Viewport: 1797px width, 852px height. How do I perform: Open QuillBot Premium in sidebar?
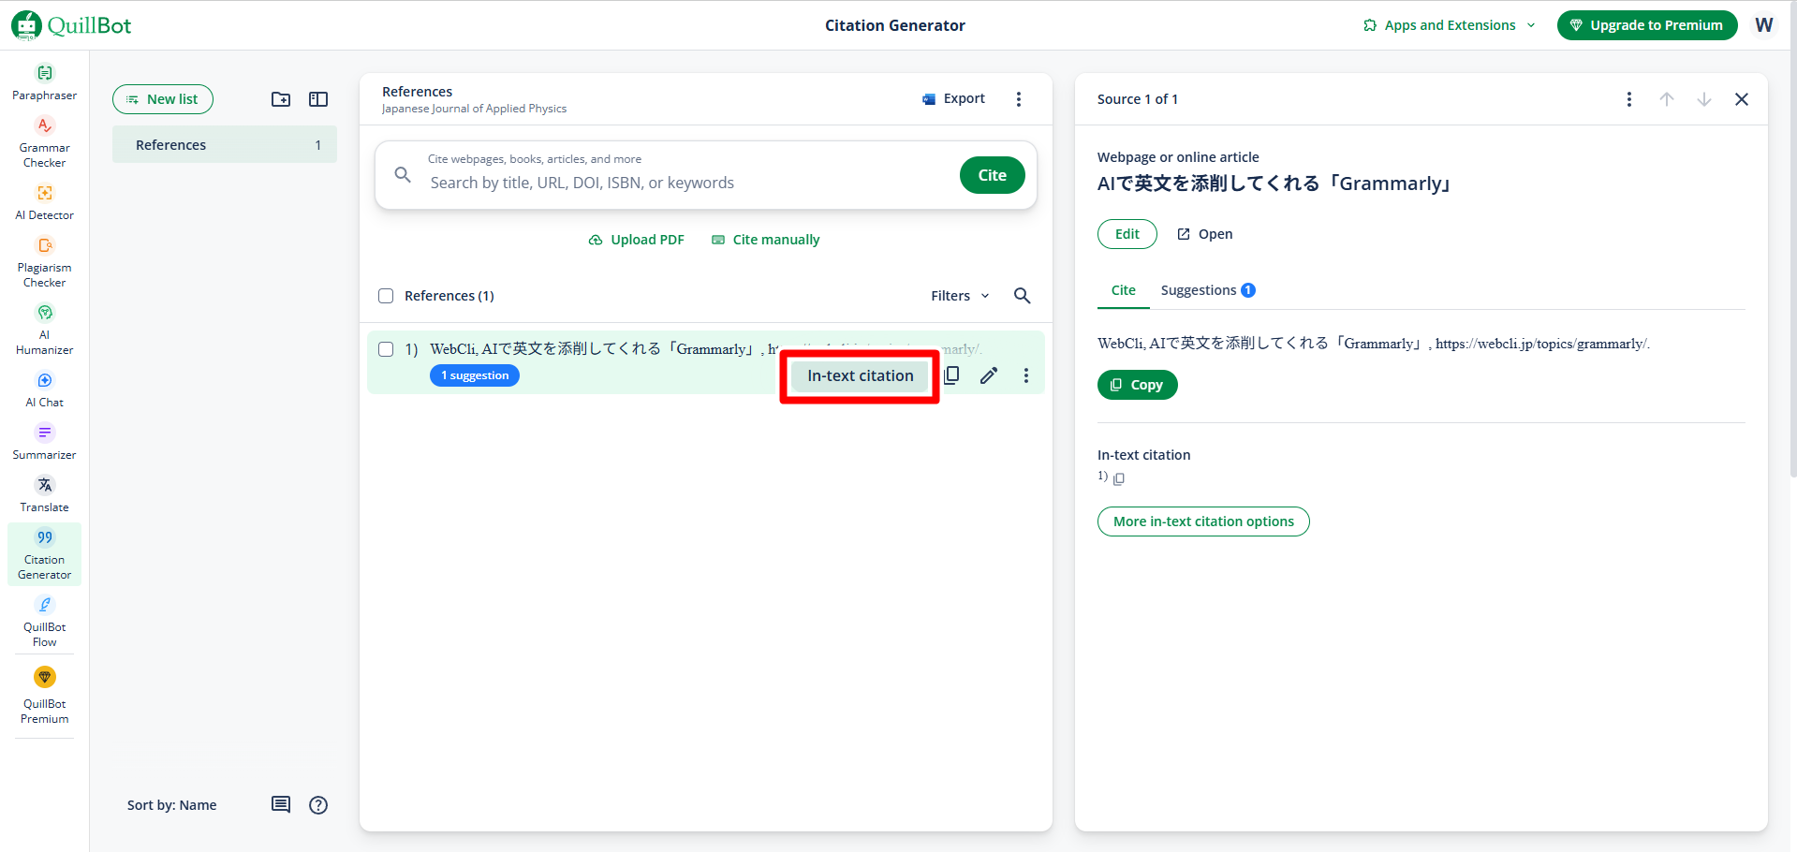click(x=44, y=695)
